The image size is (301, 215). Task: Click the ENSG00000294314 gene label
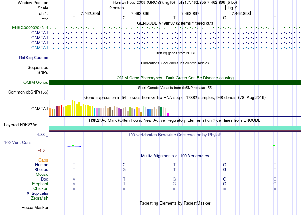click(x=30, y=28)
